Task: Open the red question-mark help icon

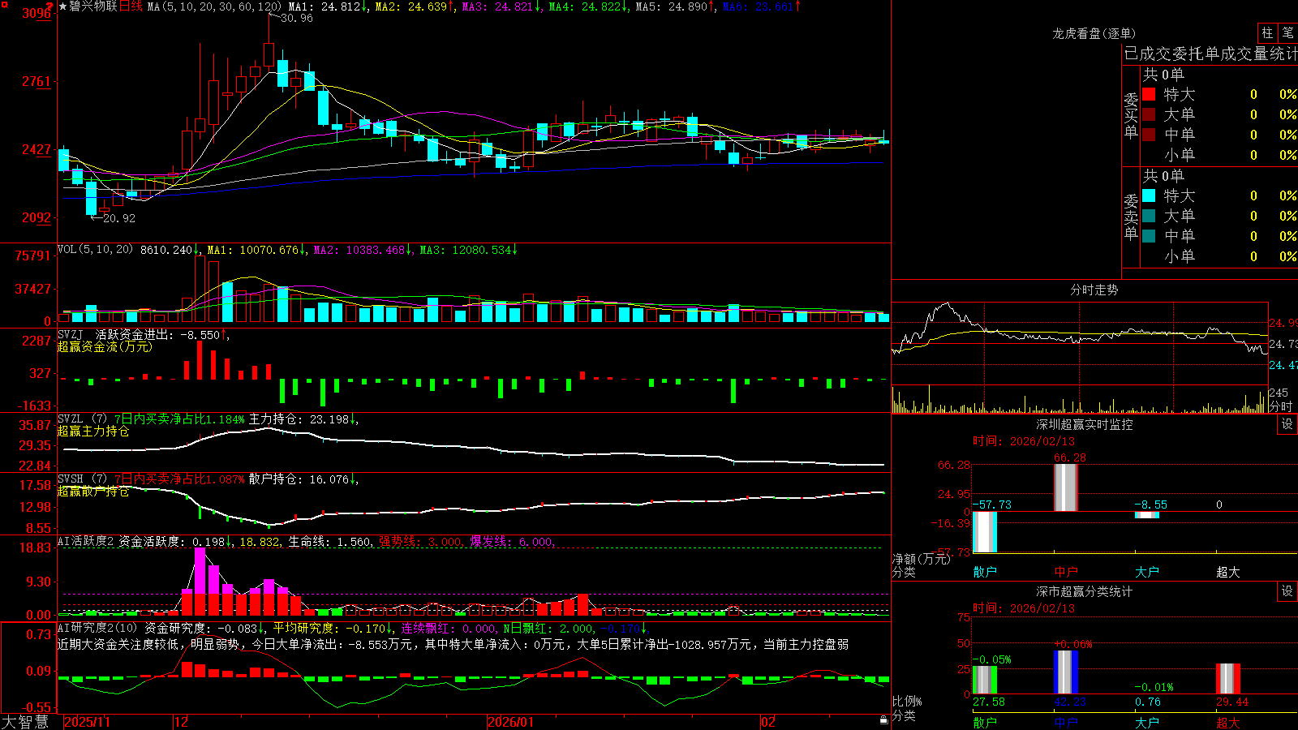Action: click(x=51, y=6)
